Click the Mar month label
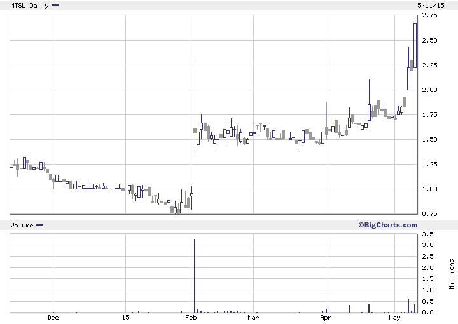The image size is (458, 324). 253,317
